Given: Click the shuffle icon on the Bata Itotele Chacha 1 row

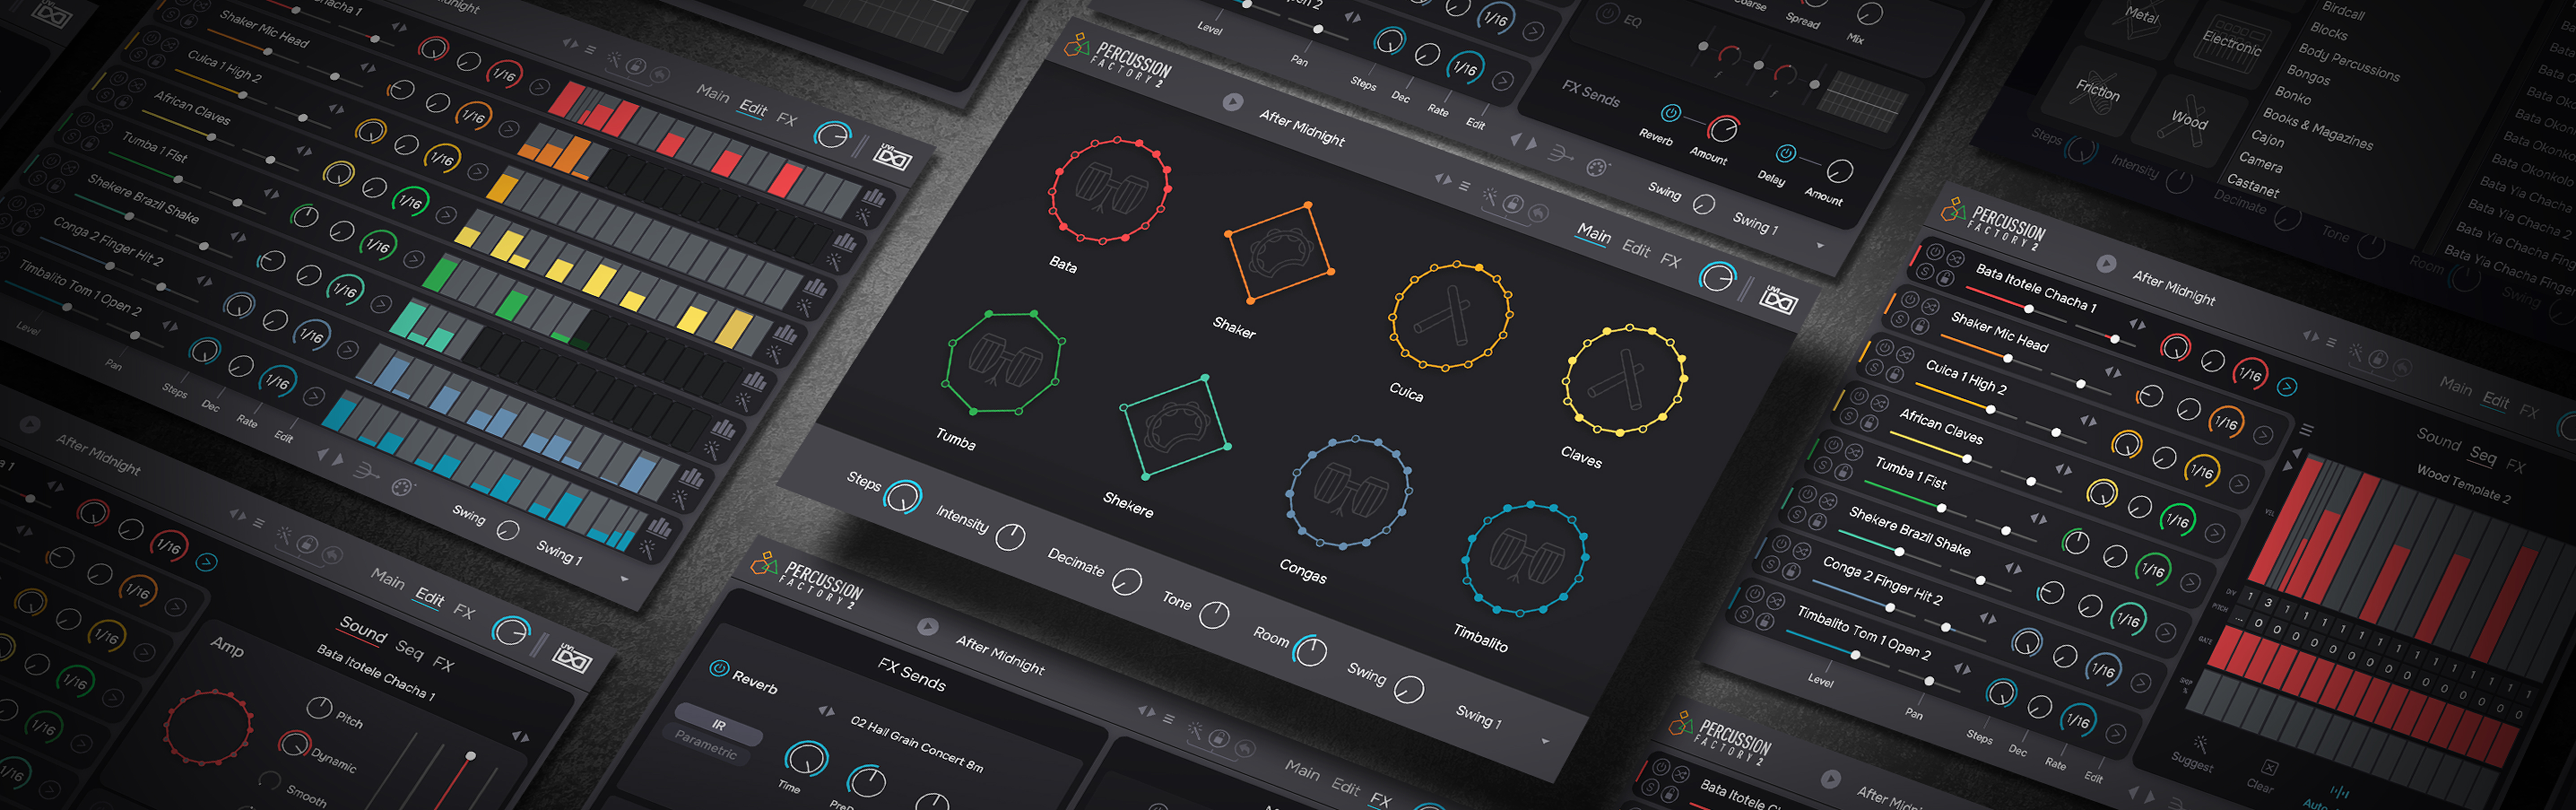Looking at the screenshot, I should point(1955,259).
